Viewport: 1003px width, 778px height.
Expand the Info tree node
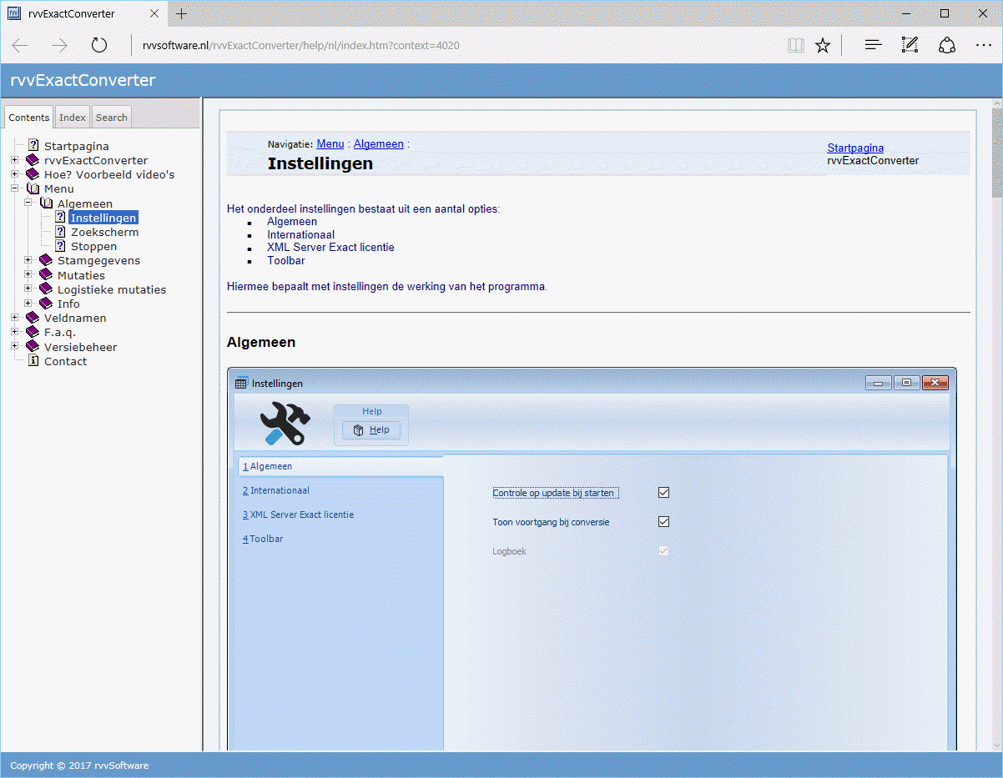coord(28,304)
